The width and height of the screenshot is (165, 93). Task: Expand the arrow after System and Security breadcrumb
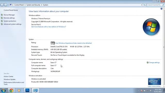[x=42, y=5]
